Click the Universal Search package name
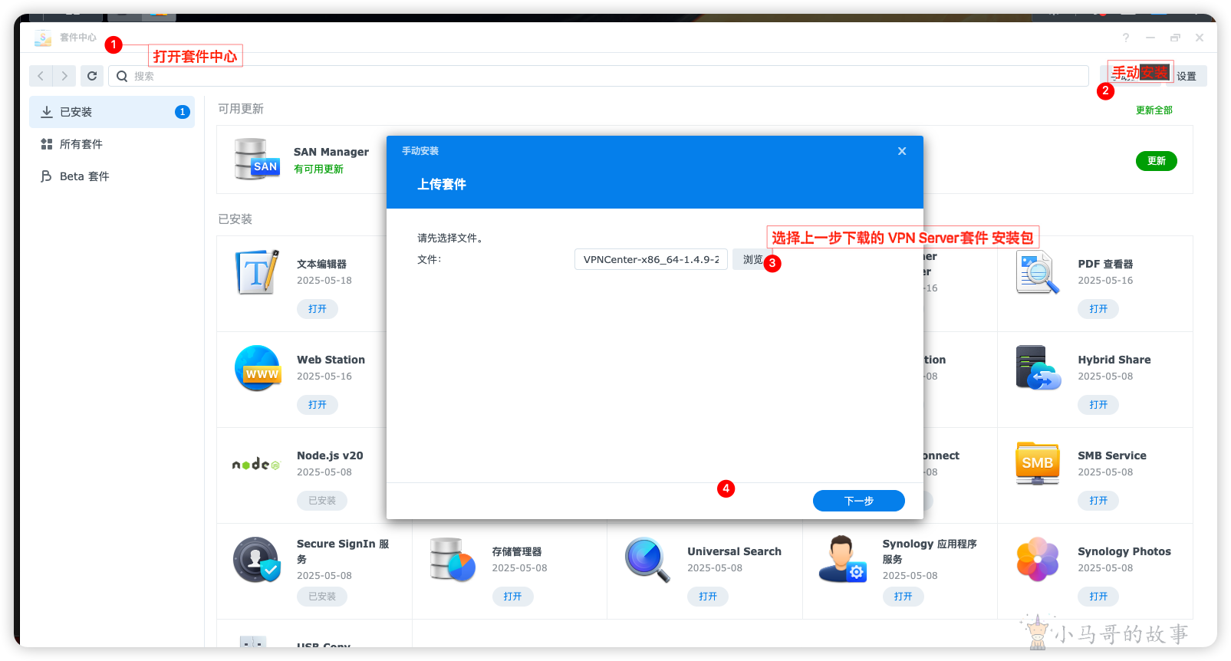The image size is (1231, 661). coord(734,551)
